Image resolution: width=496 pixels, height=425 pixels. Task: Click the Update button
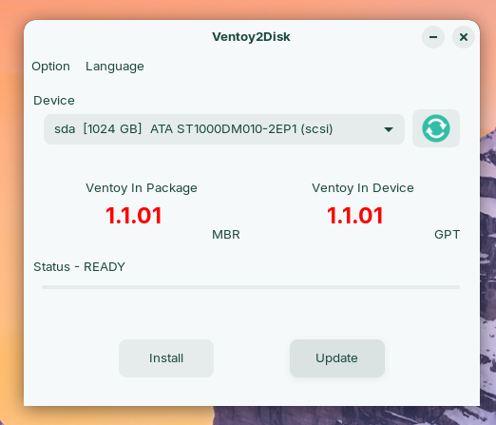(337, 358)
